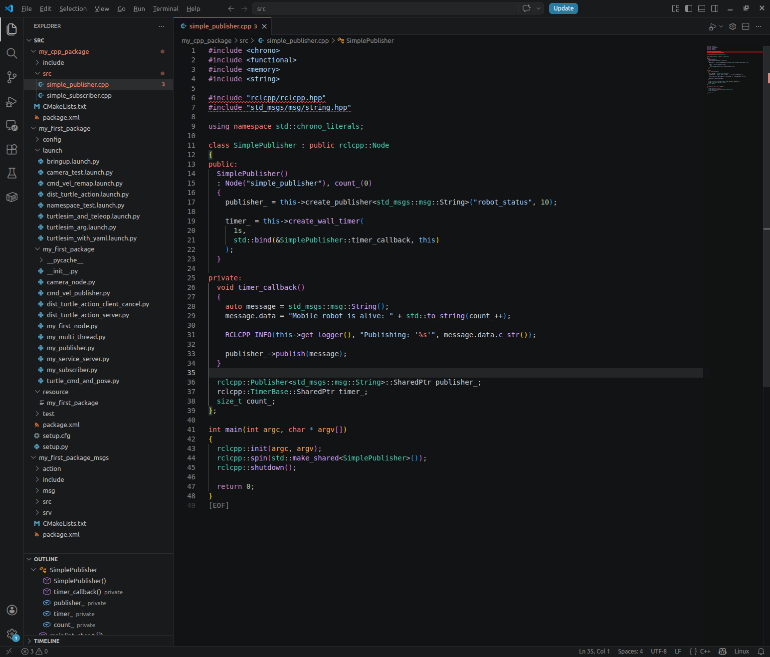Click src breadcrumb in editor path
The image size is (770, 657).
tap(243, 40)
